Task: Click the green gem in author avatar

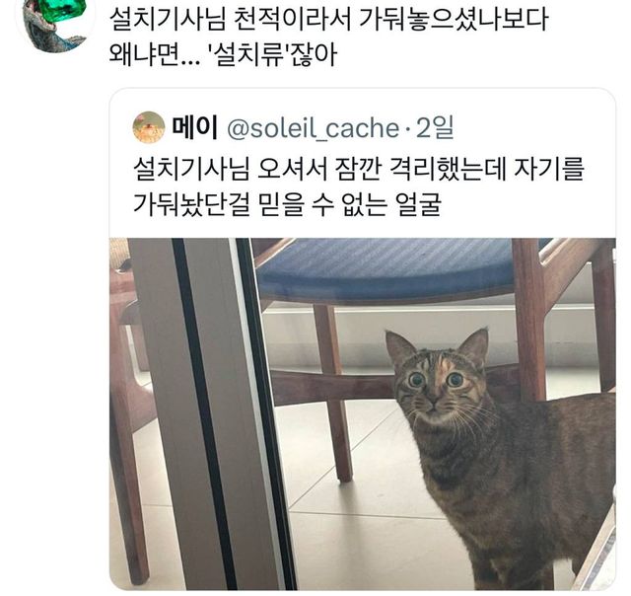Action: pos(64,12)
